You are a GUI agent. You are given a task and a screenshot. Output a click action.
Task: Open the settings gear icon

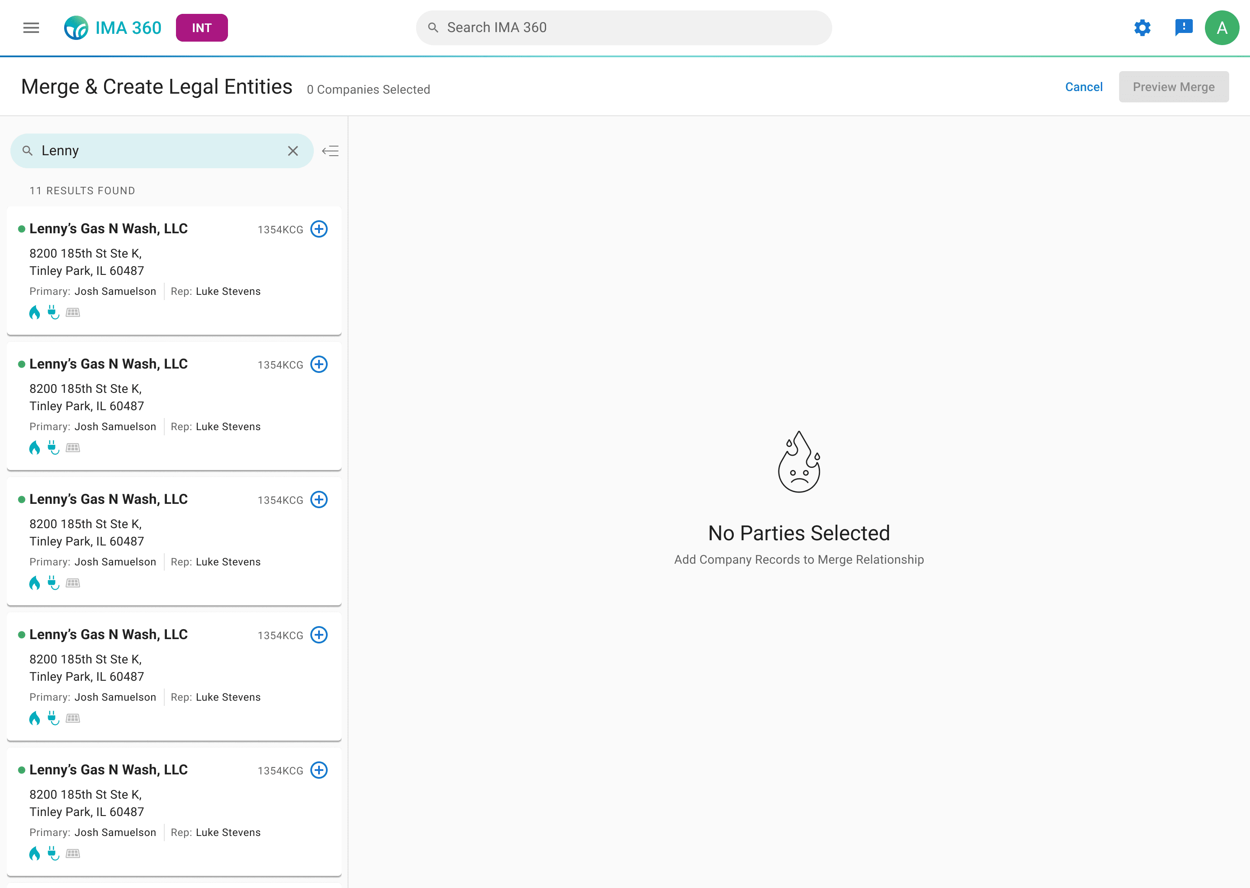(1142, 28)
